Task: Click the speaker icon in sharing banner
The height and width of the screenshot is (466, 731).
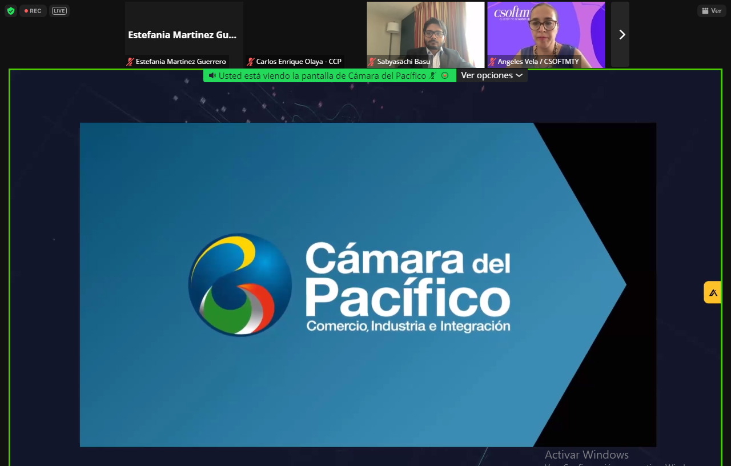Action: [x=212, y=75]
